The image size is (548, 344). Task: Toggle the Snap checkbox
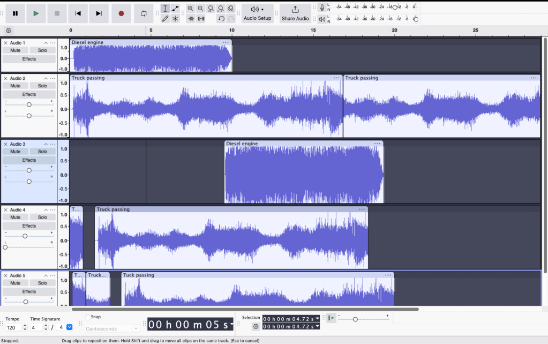[88, 317]
